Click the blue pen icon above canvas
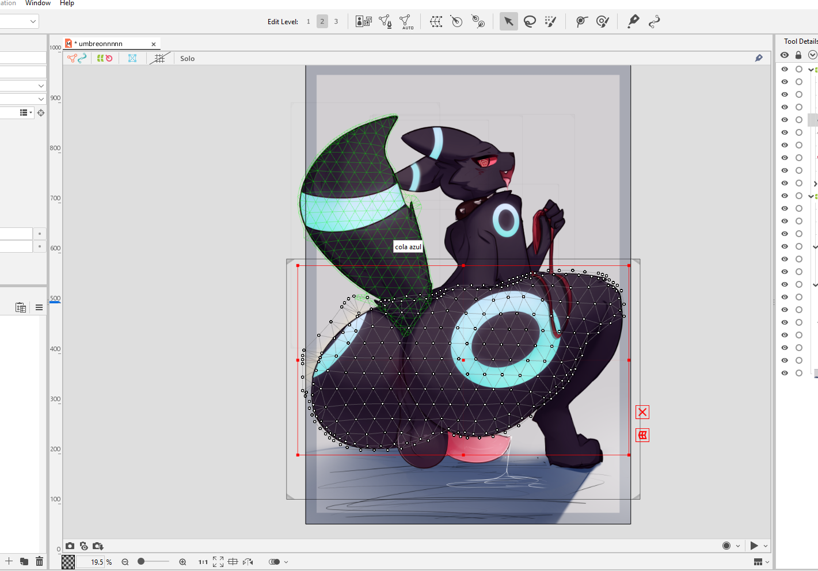 click(759, 58)
